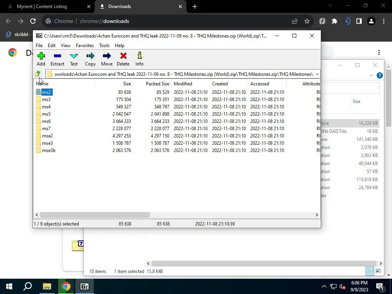Click the left arrow of 7-Zip scrollbar
Screen dimensions: 392x294
37,215
